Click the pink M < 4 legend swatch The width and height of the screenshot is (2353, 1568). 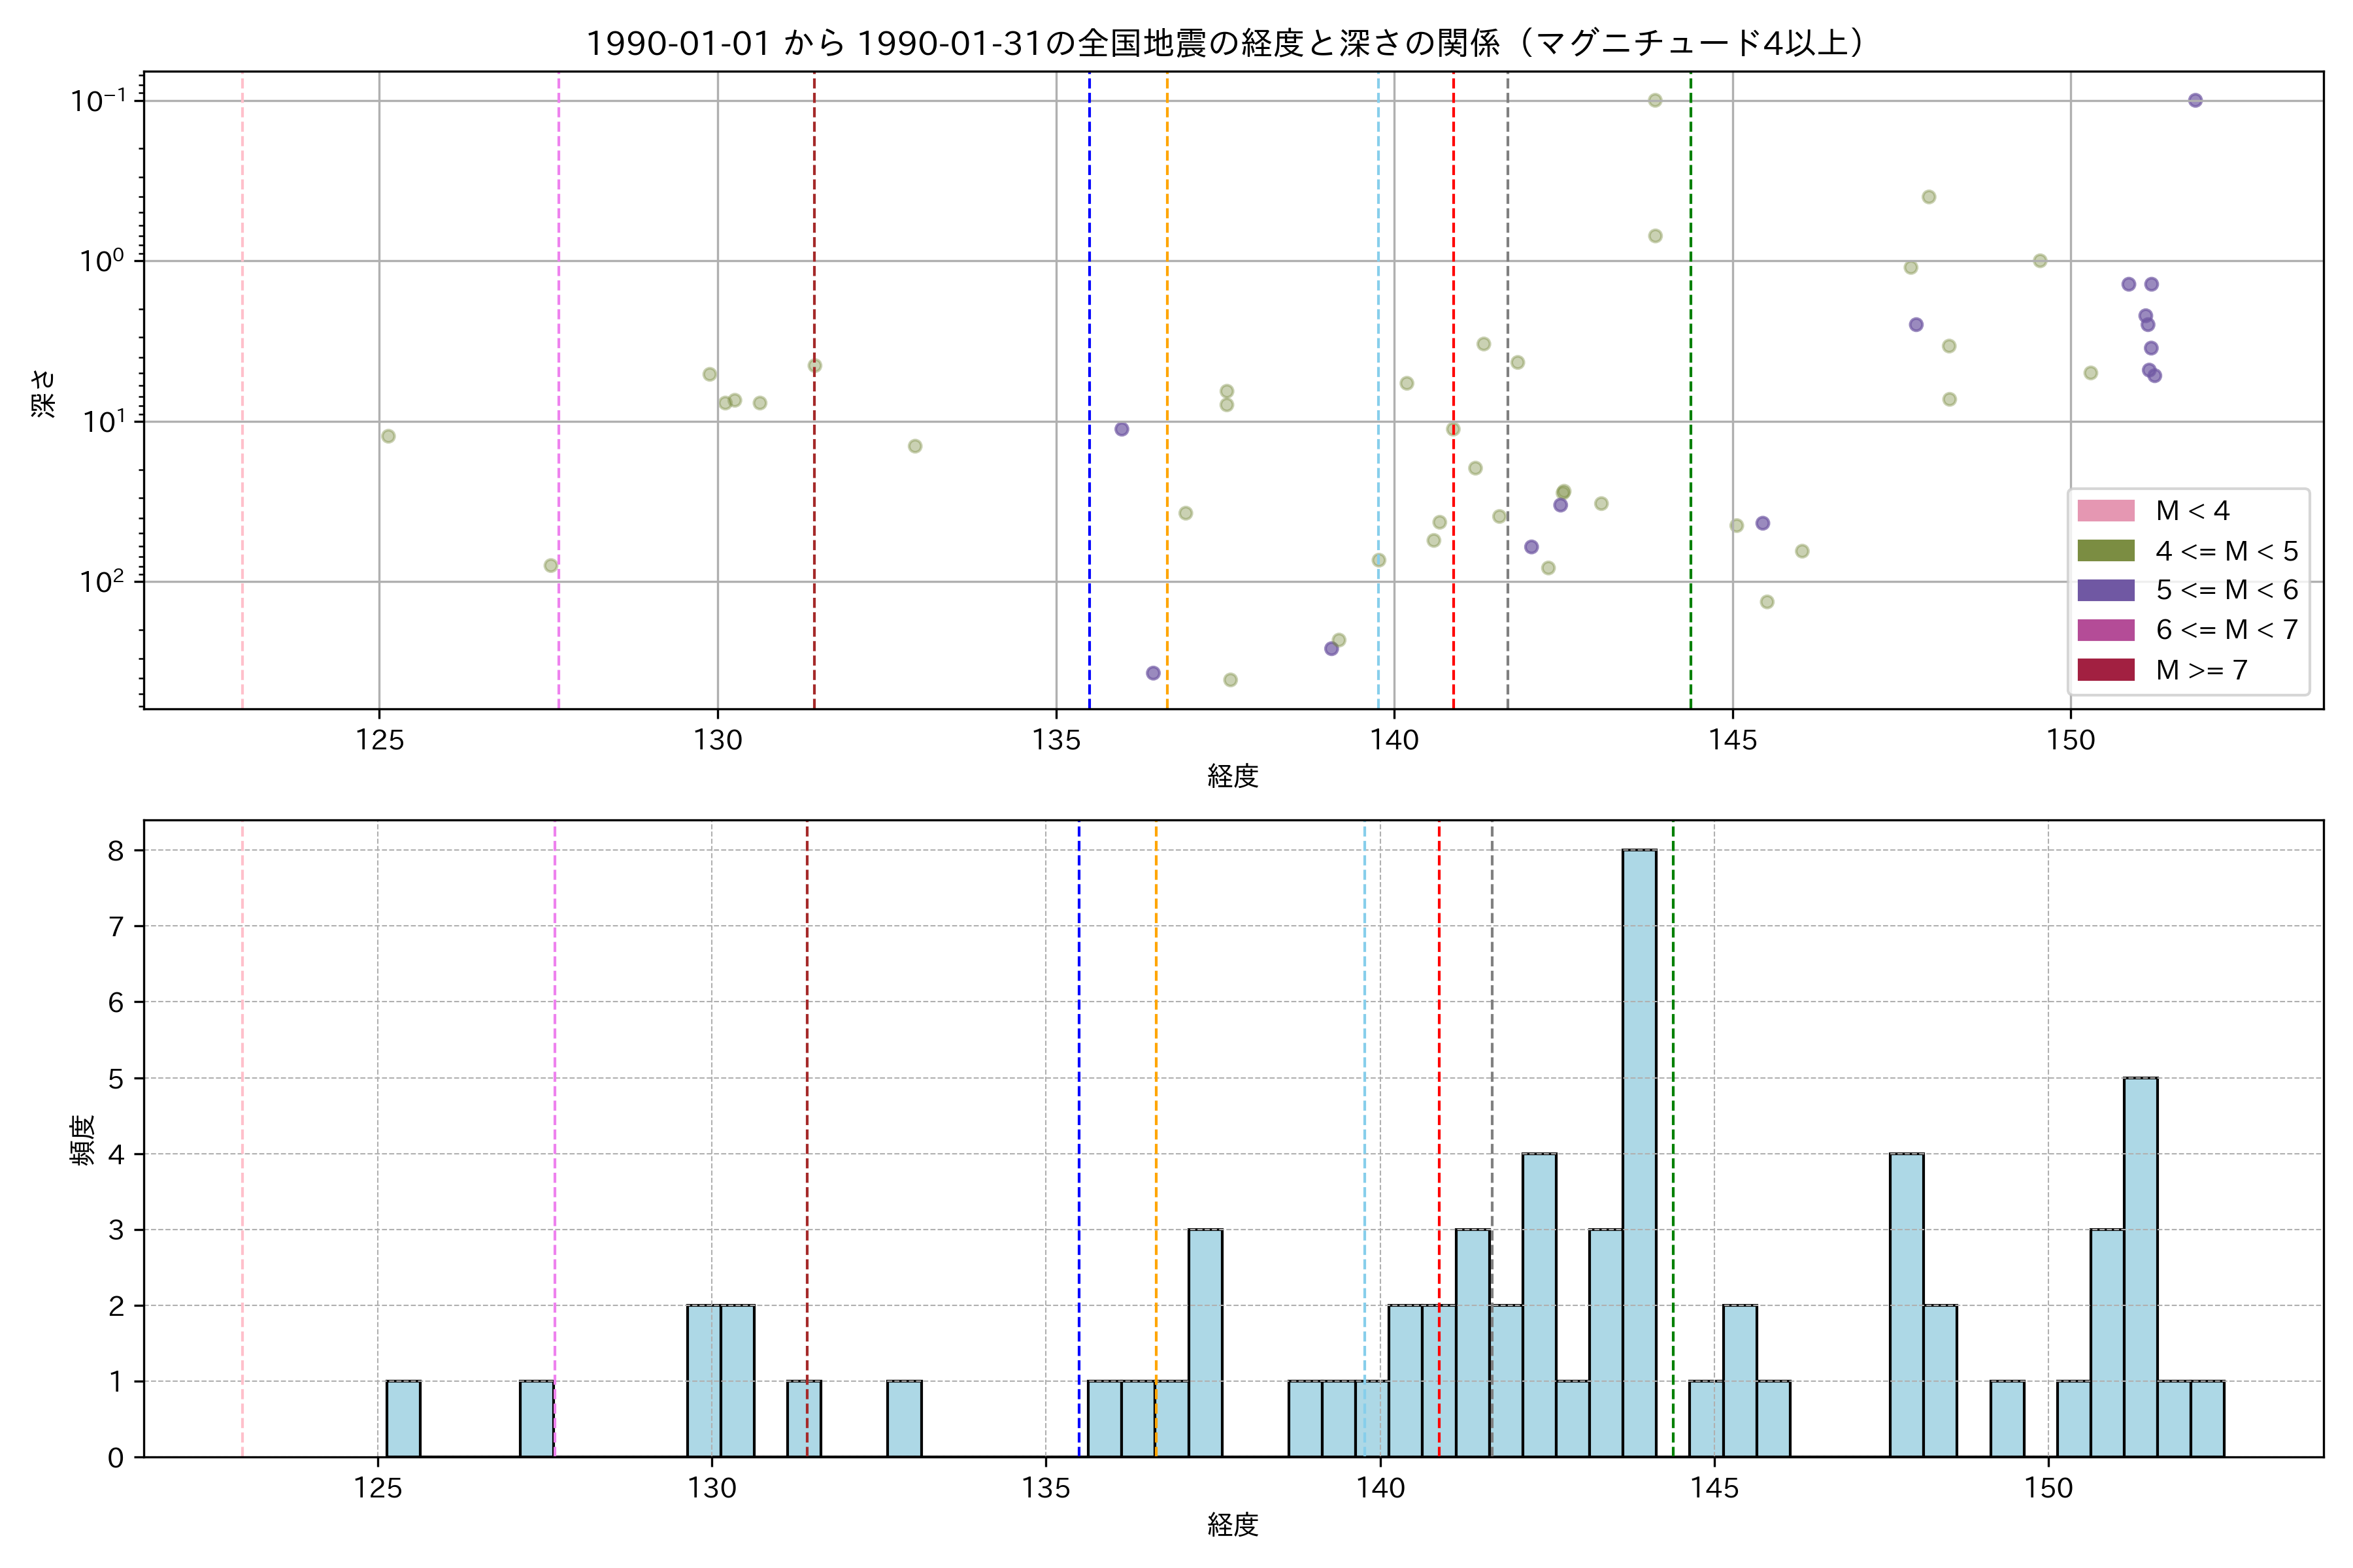point(2105,511)
